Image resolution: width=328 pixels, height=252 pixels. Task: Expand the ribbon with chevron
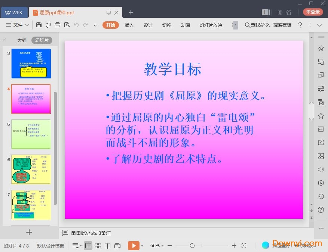click(320, 25)
